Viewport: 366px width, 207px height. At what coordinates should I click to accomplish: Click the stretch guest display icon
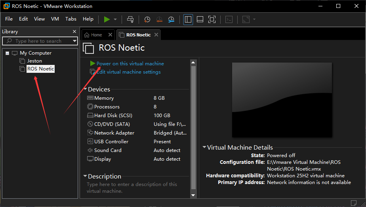pyautogui.click(x=246, y=19)
